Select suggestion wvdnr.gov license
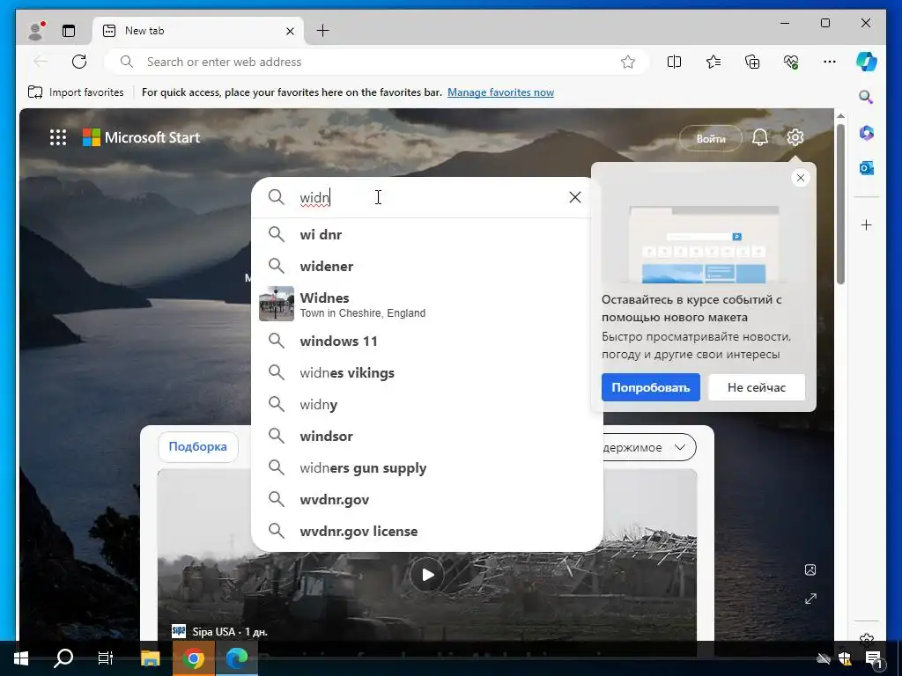The image size is (902, 676). coord(427,531)
